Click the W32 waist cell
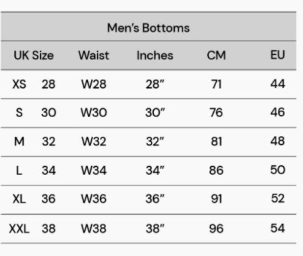The image size is (303, 256). coord(93,142)
